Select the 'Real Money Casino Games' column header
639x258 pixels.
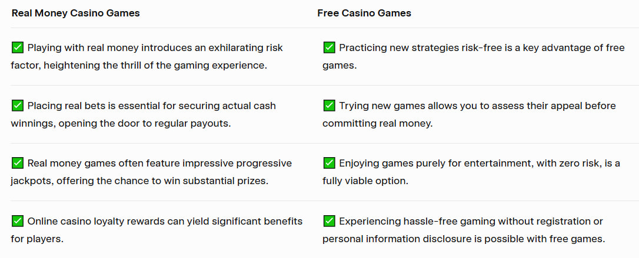tap(76, 13)
